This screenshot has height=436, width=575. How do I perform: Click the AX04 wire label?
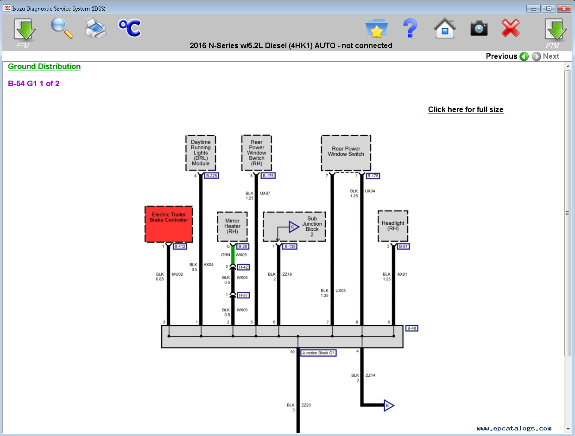tap(209, 265)
